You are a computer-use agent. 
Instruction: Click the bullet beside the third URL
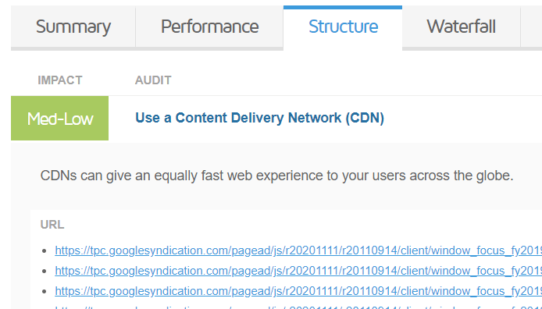[x=44, y=291]
